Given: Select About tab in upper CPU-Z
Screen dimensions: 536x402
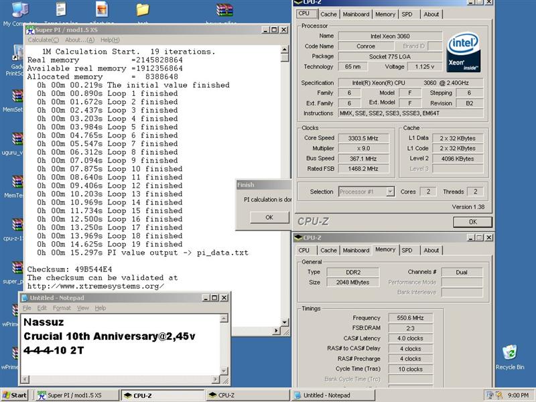Looking at the screenshot, I should (x=431, y=14).
